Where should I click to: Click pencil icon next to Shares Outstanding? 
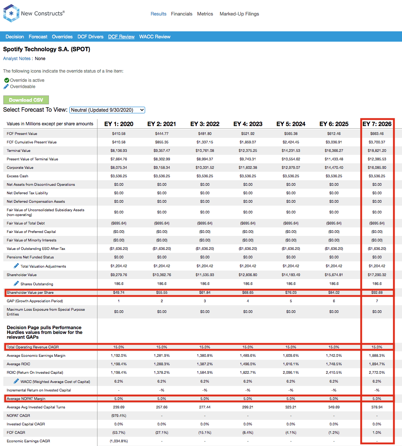click(x=16, y=283)
